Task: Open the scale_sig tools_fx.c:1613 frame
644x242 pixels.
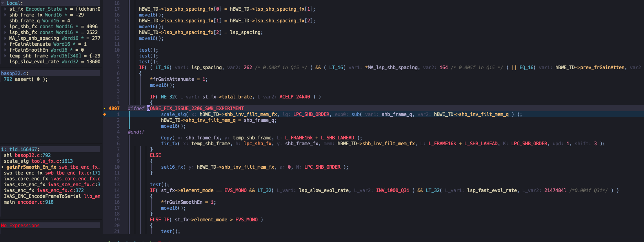Action: click(x=38, y=161)
